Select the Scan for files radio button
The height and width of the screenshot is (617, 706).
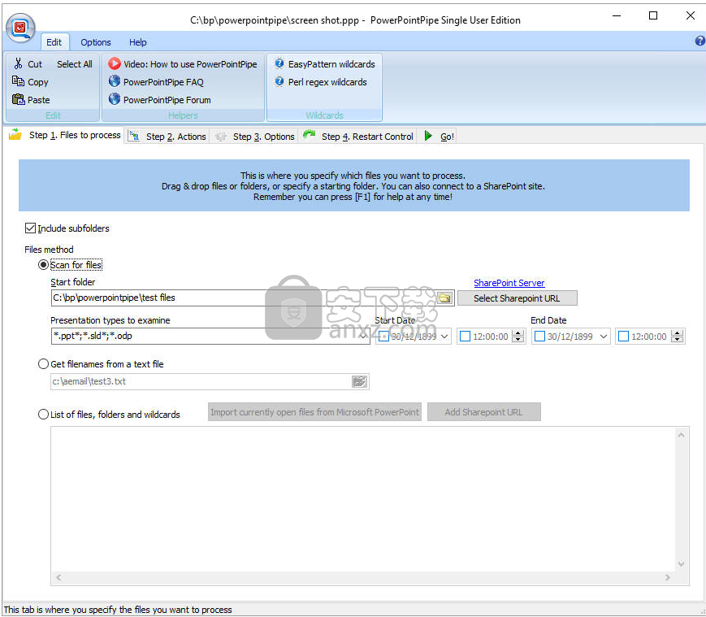(x=43, y=265)
